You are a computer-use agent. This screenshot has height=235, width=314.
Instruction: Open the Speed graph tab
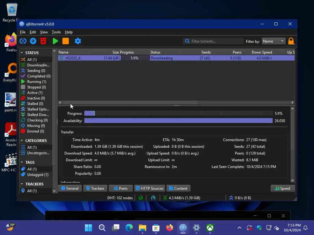[282, 188]
